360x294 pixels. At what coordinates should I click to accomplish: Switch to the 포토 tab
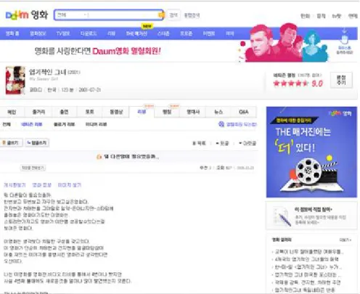click(89, 112)
